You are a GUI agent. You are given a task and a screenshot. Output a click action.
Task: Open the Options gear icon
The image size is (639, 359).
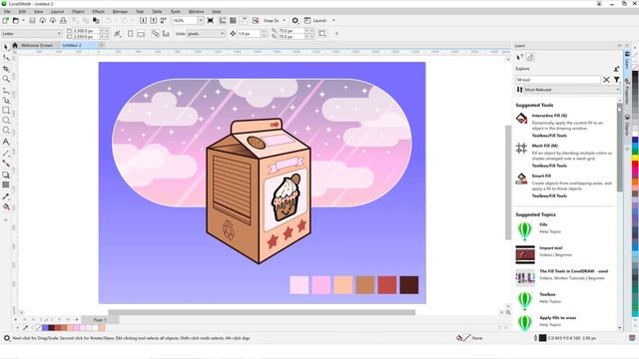pyautogui.click(x=296, y=20)
